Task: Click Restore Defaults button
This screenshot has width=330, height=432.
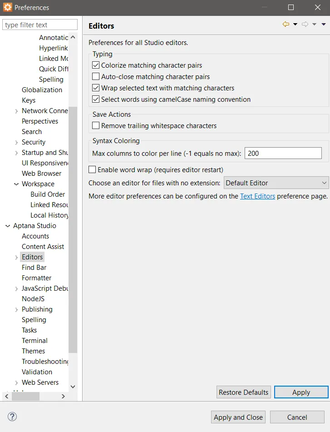Action: (x=244, y=392)
